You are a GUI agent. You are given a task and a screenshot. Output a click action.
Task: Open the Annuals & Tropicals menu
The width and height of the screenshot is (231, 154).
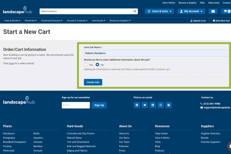tap(77, 21)
